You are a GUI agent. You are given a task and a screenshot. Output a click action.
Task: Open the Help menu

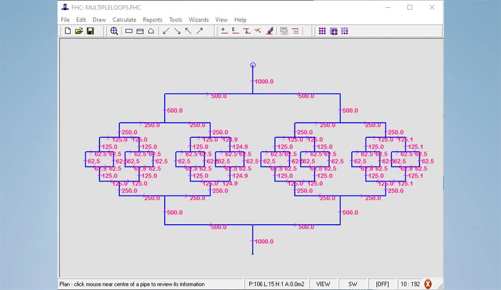click(240, 20)
